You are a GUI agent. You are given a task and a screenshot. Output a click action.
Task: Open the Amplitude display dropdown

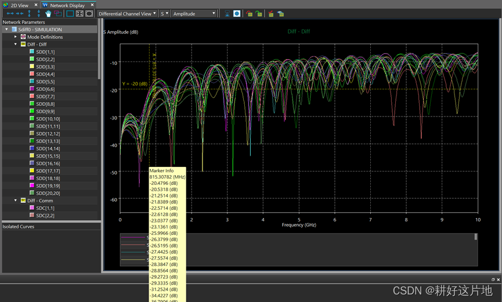pos(194,13)
